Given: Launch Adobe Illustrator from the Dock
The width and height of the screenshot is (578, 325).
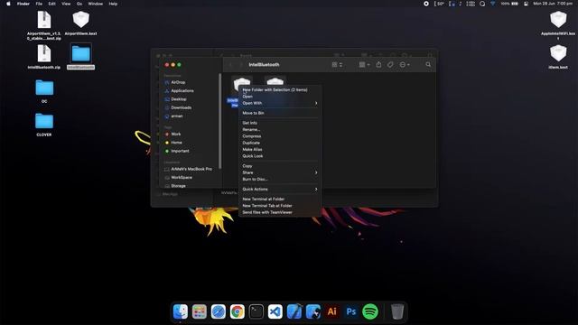Looking at the screenshot, I should 332,311.
